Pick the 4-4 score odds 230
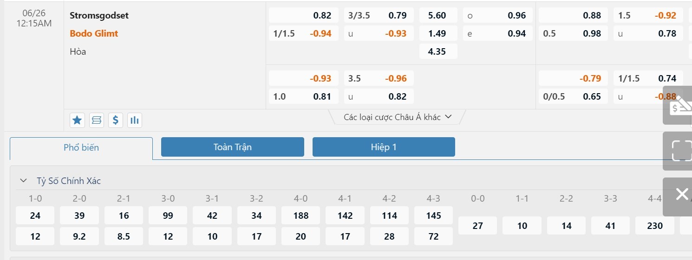The height and width of the screenshot is (260, 692). click(x=654, y=226)
